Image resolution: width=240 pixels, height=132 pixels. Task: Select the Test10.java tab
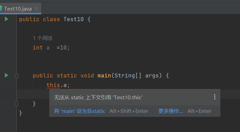18,9
